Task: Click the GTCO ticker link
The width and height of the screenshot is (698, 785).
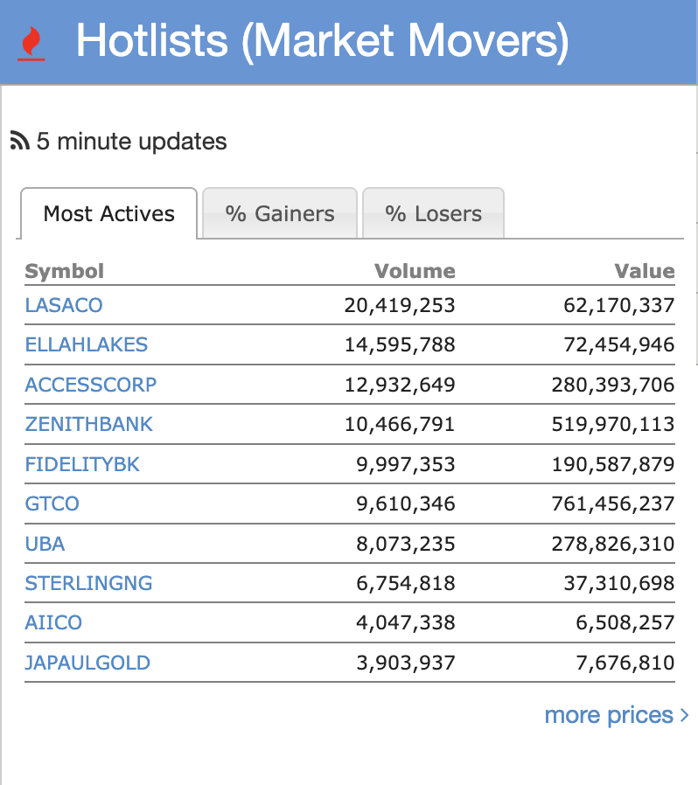Action: click(x=52, y=504)
